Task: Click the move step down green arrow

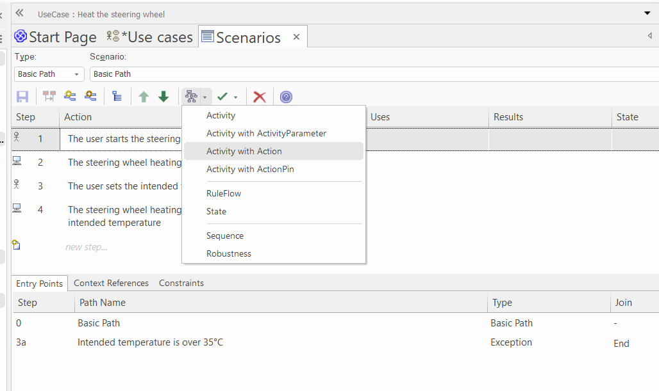Action: (163, 97)
